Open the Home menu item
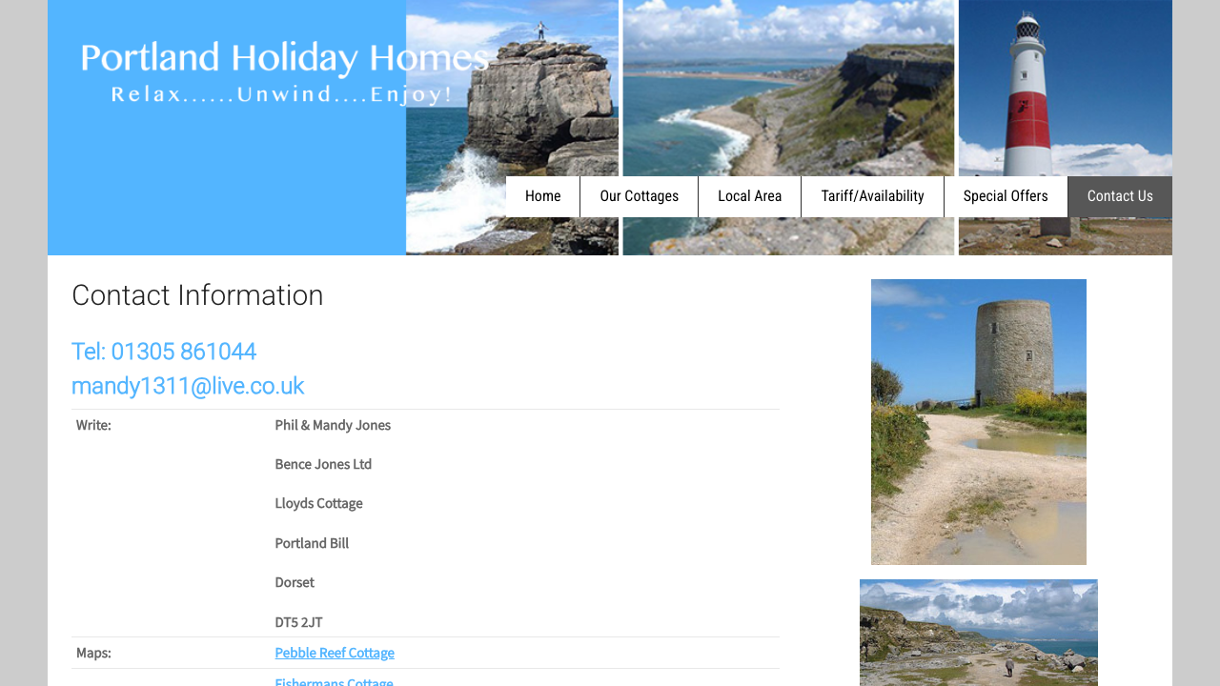1220x686 pixels. (542, 196)
